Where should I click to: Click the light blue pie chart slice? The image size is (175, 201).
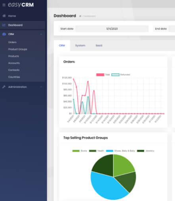pyautogui.click(x=107, y=187)
